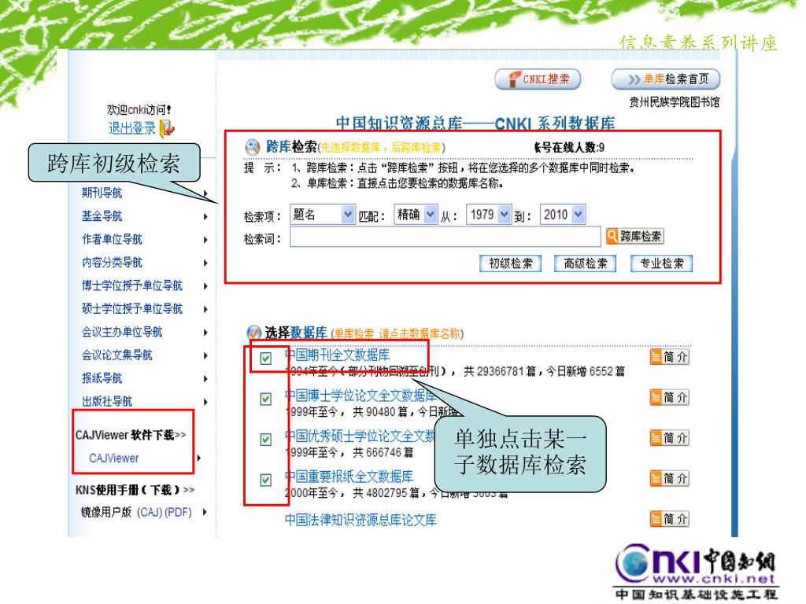This screenshot has width=806, height=604.
Task: Open 中国博士学位论文全文数据库 link
Action: pyautogui.click(x=360, y=396)
